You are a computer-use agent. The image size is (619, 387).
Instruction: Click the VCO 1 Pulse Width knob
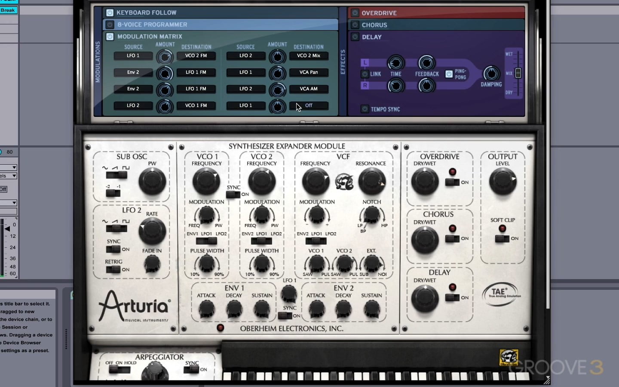(207, 263)
